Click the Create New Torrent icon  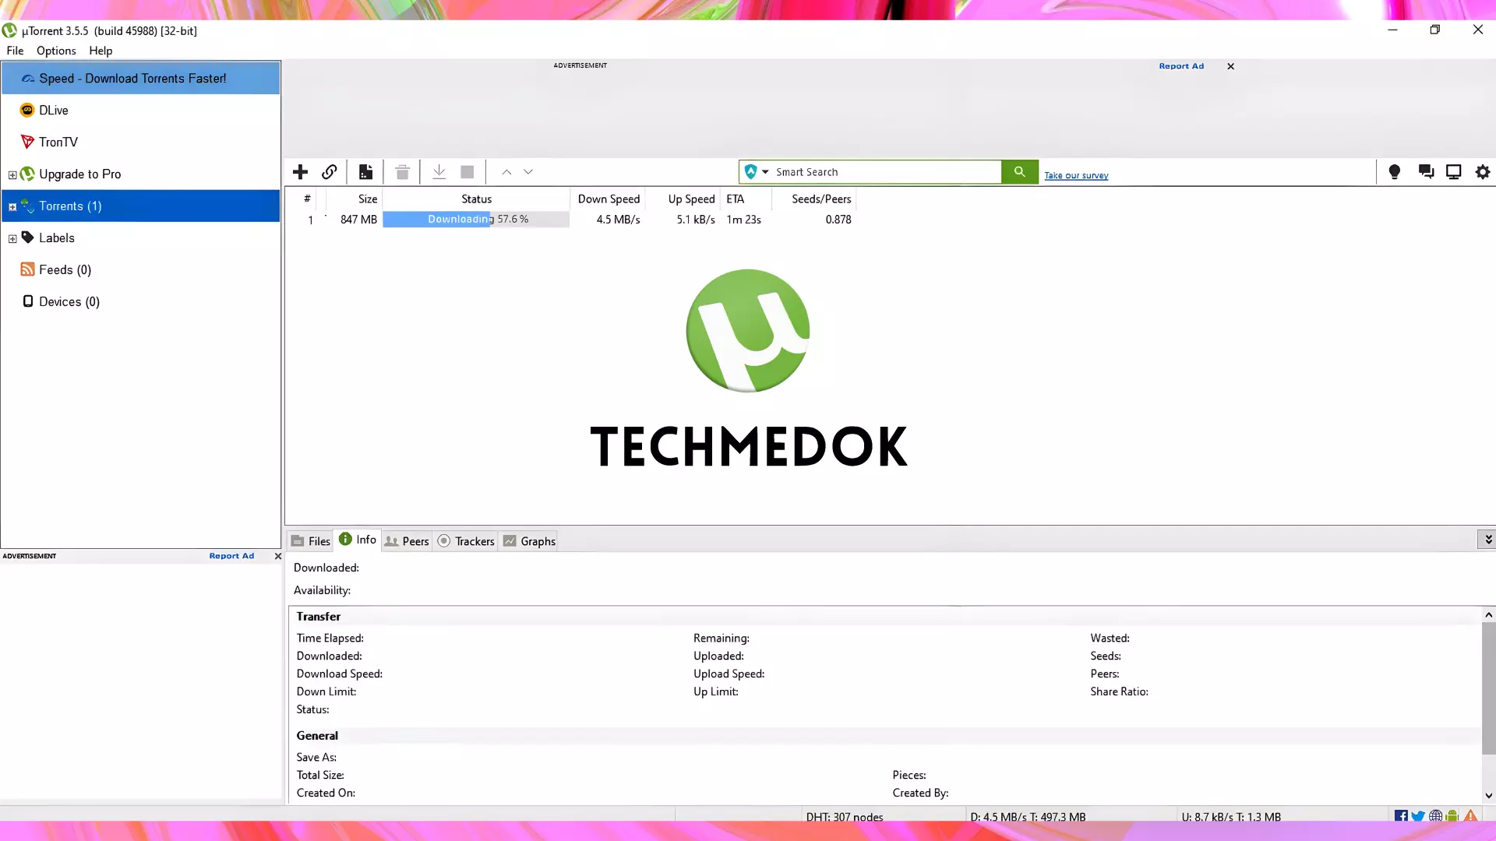(x=365, y=172)
